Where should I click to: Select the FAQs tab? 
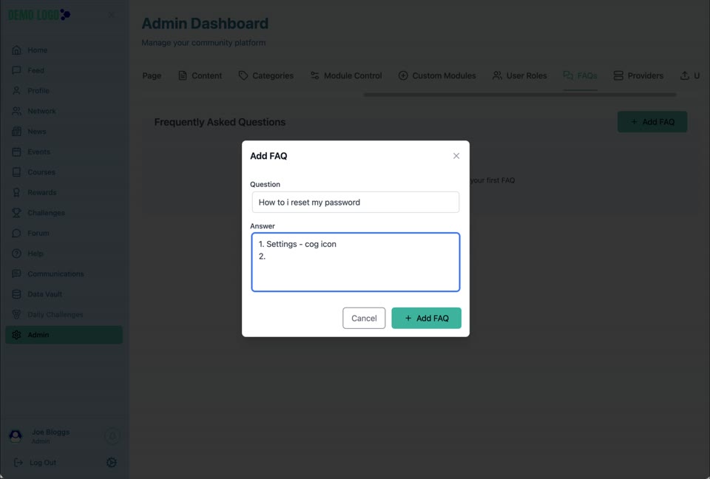[580, 75]
